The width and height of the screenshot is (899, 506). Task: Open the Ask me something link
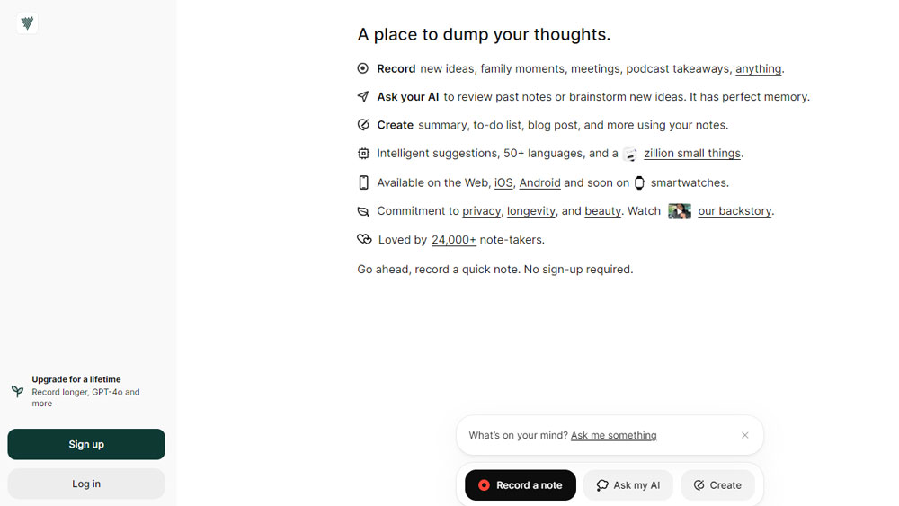613,435
